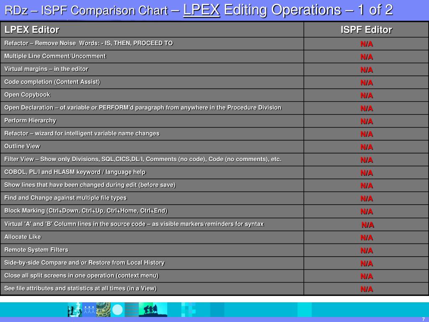Image resolution: width=429 pixels, height=322 pixels.
Task: Click N/A cell for Code completion row
Action: [366, 83]
